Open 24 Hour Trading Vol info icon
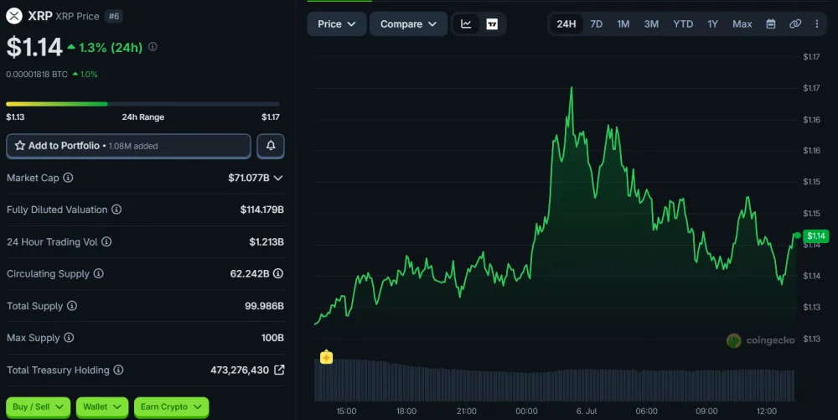 tap(107, 241)
